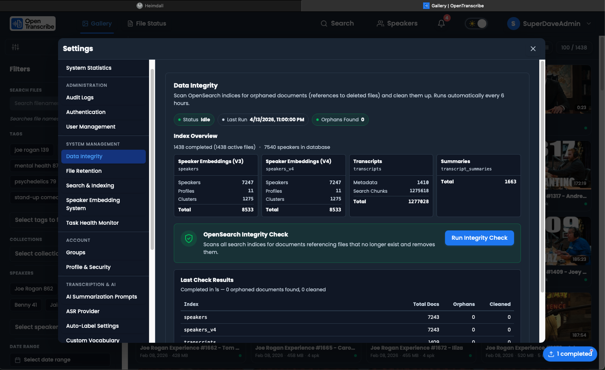Open the video thumbnail with duration 185:23
The image size is (605, 370).
pyautogui.click(x=568, y=241)
